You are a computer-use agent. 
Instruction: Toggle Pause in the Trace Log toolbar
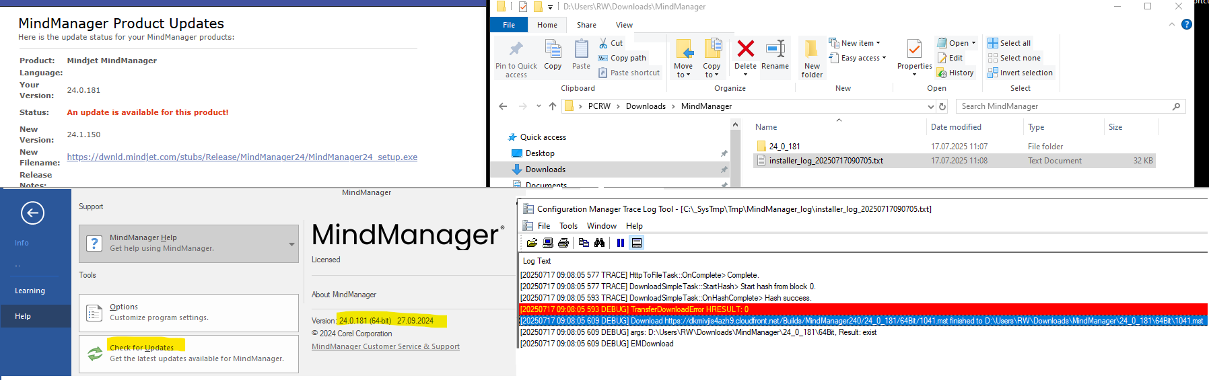pos(621,243)
